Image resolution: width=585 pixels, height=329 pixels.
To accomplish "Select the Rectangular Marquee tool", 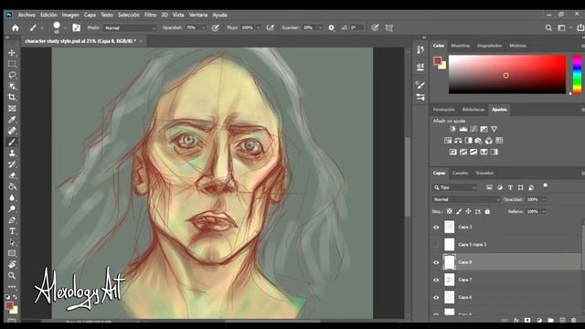I will (x=12, y=64).
